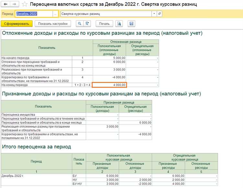Select highlighted cell 4 000,00 На конец периода
The image size is (243, 188).
click(x=110, y=85)
